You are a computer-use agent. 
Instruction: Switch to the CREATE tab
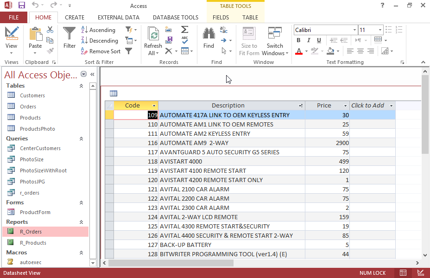(x=75, y=18)
